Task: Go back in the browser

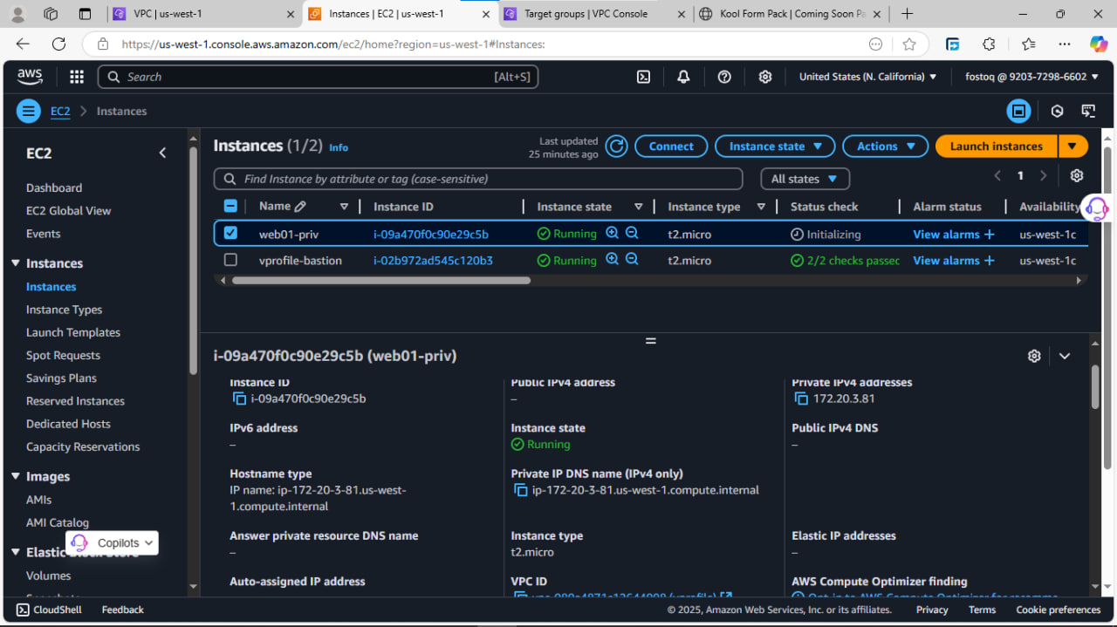Action: click(x=23, y=44)
